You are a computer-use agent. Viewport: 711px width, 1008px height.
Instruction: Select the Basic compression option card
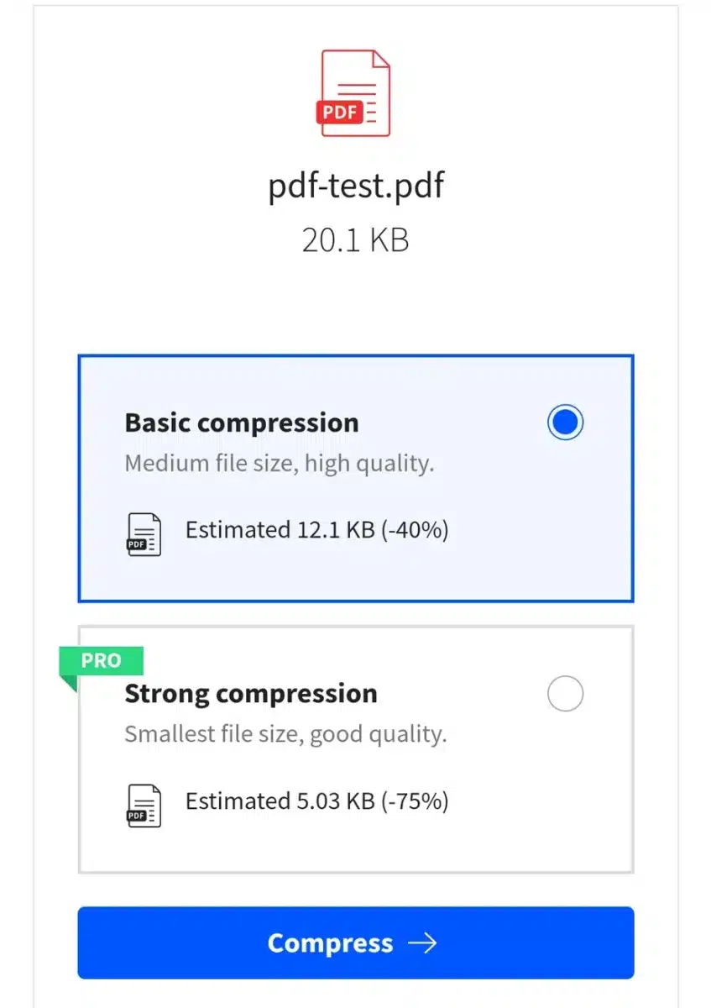point(355,478)
